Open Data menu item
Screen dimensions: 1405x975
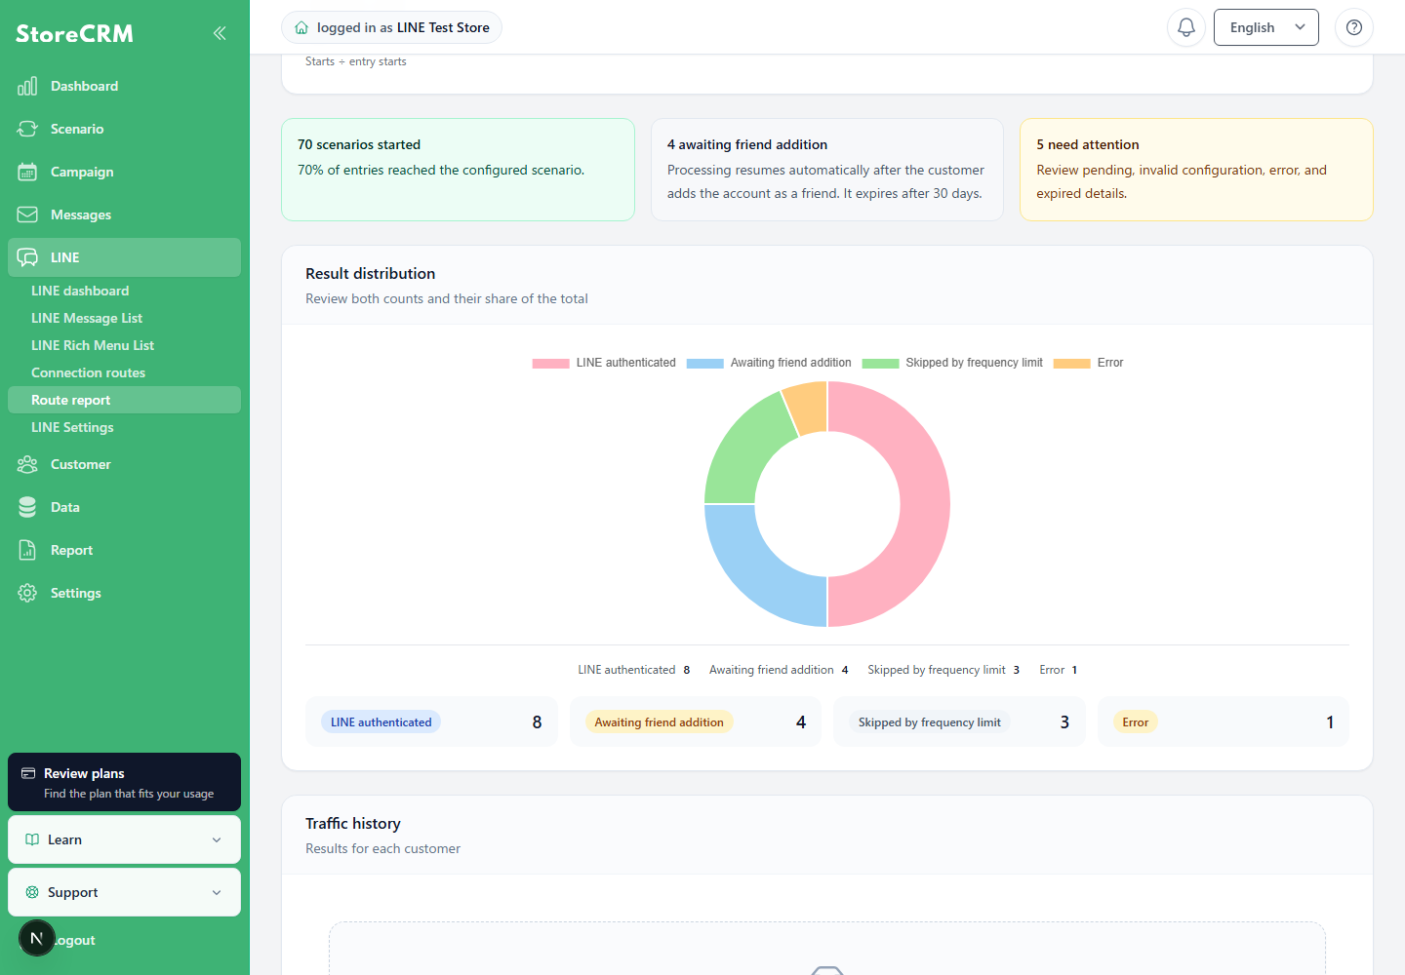(x=124, y=507)
